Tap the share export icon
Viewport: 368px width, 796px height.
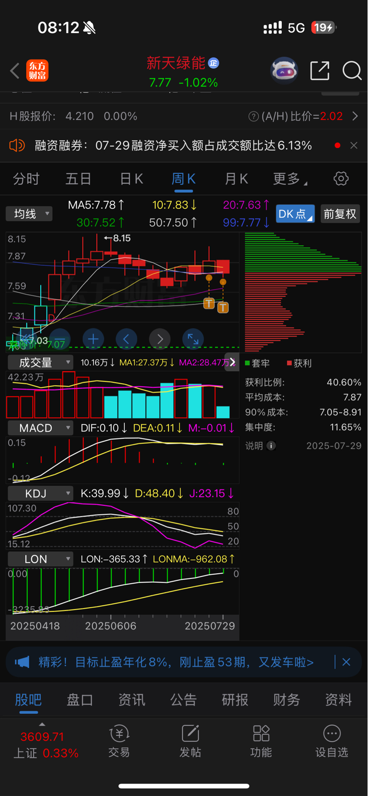click(x=320, y=71)
